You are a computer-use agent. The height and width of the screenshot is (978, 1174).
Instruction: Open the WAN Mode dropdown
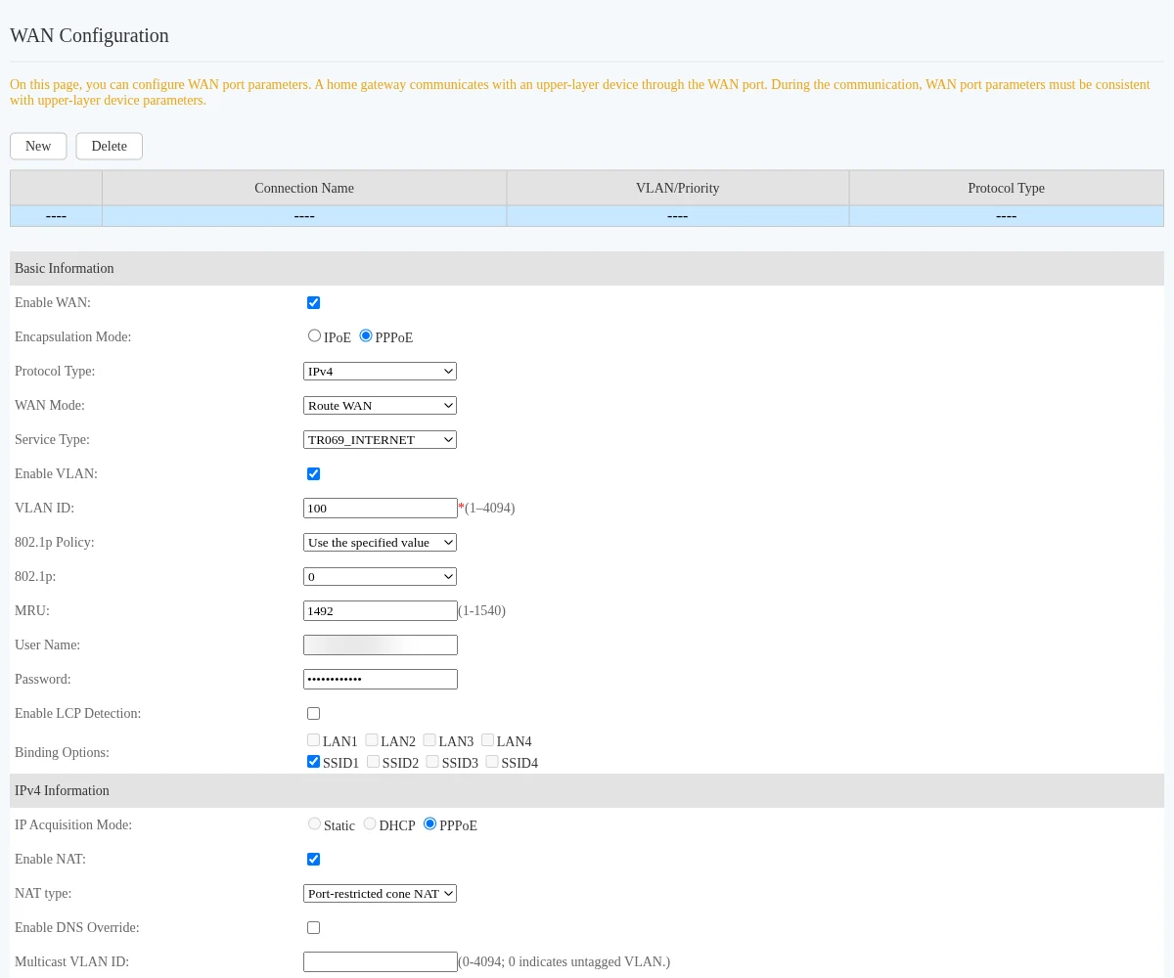pos(380,405)
